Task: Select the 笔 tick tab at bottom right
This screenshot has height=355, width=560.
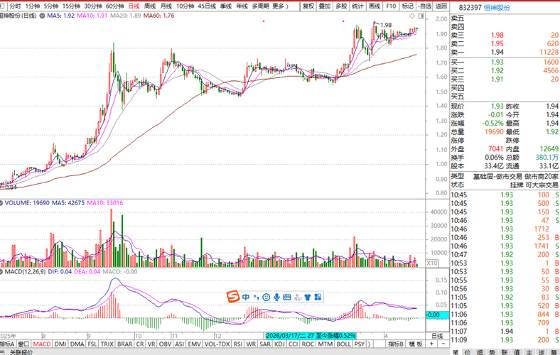Action: 456,352
